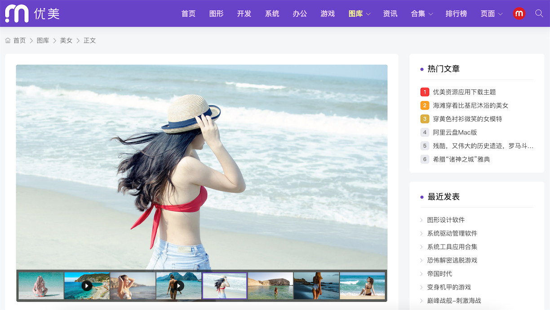
Task: Open the 办公 navigation item
Action: click(x=300, y=14)
